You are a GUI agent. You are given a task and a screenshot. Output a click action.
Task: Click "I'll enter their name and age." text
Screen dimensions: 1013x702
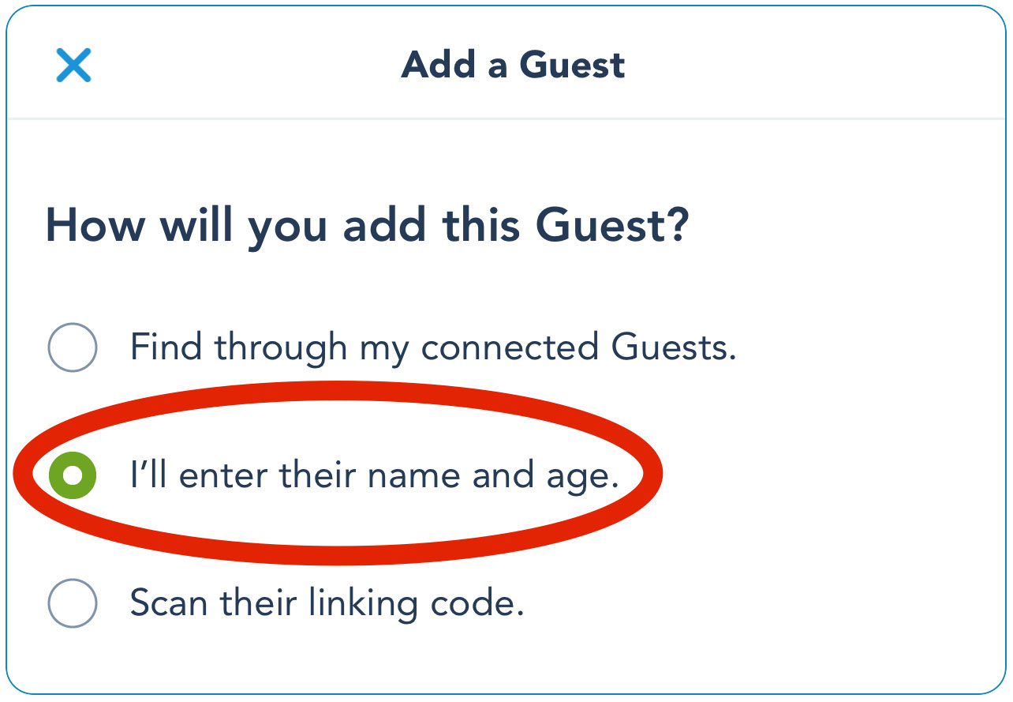click(x=374, y=475)
